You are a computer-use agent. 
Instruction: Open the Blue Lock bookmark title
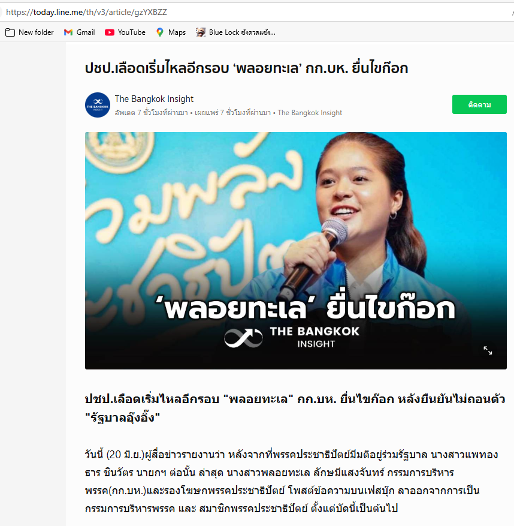coord(242,32)
